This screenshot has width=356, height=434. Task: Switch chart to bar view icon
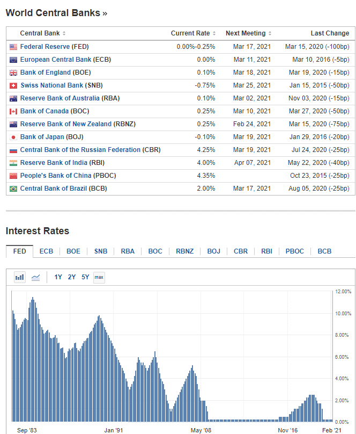click(20, 277)
